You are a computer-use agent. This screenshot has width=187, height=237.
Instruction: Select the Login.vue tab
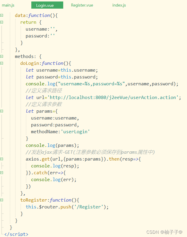pos(47,5)
